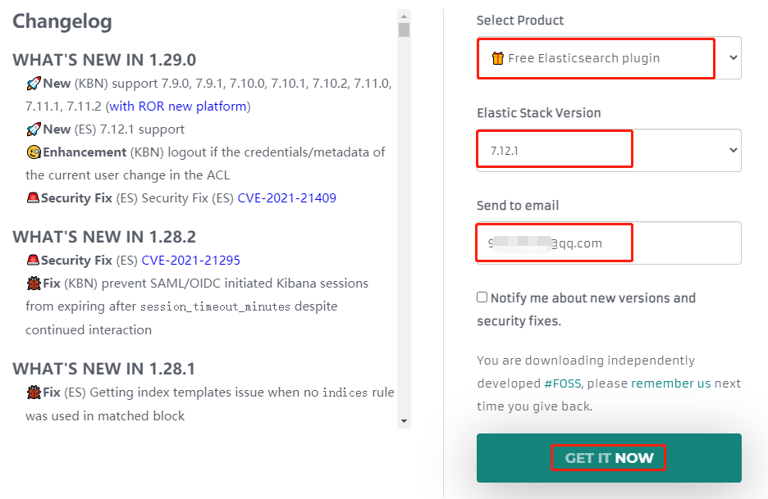768x499 pixels.
Task: Enable Notify me about new versions checkbox
Action: [x=482, y=297]
